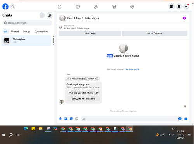Click the highlighted name Alex in chat center
Image resolution: width=194 pixels, height=144 pixels.
click(x=110, y=56)
